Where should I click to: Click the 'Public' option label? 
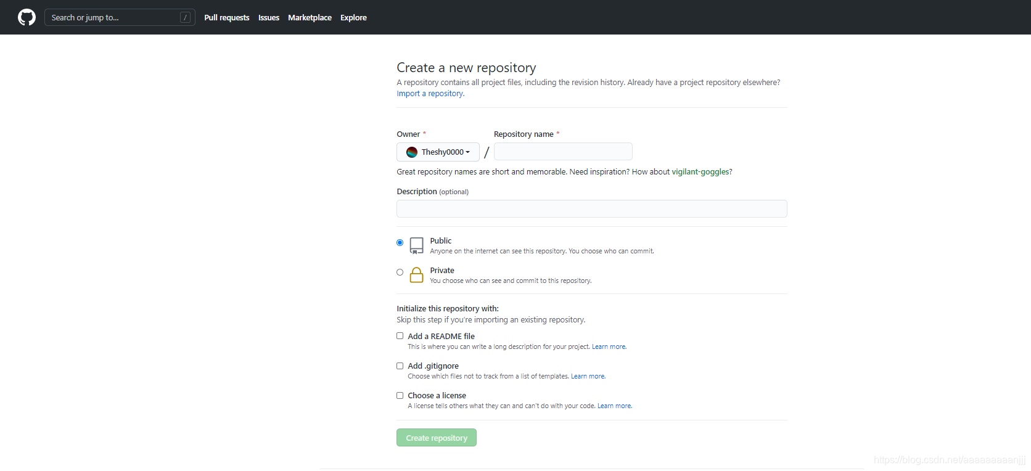[x=441, y=241]
